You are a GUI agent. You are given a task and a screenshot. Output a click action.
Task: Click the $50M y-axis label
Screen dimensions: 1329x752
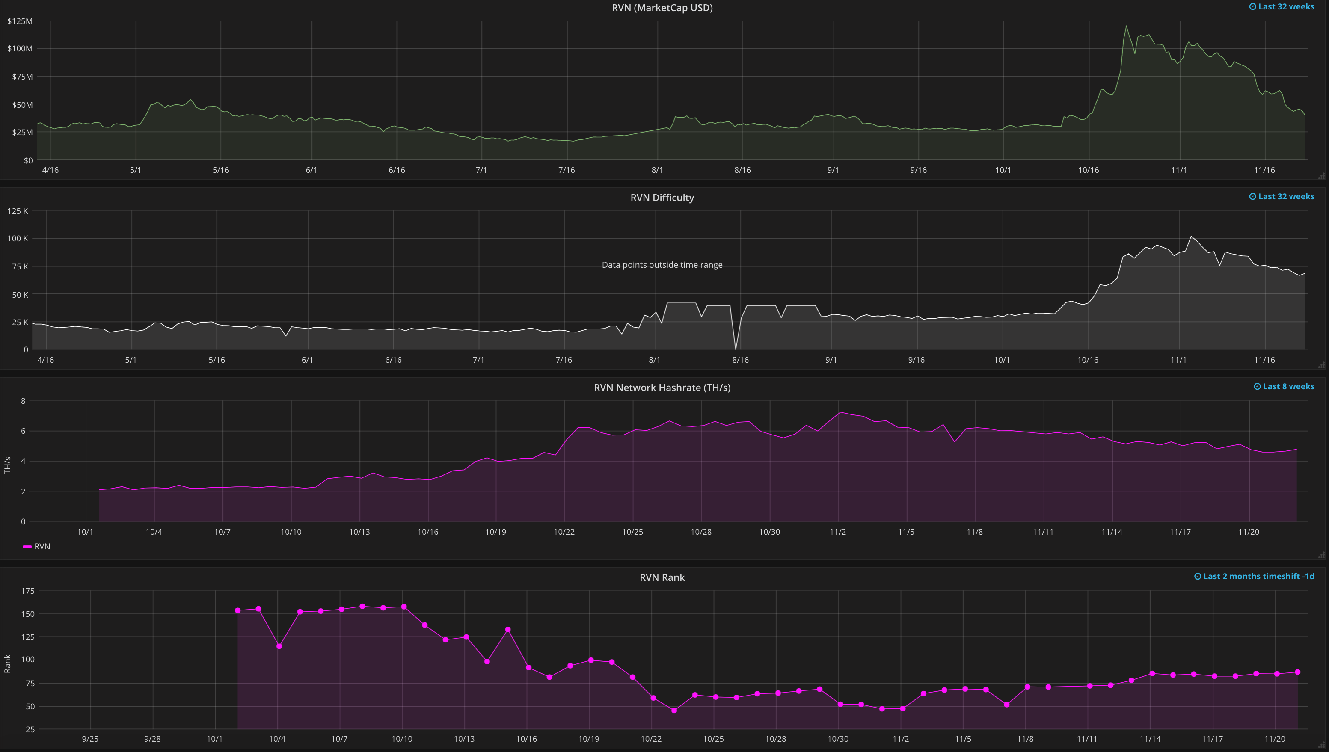point(22,105)
